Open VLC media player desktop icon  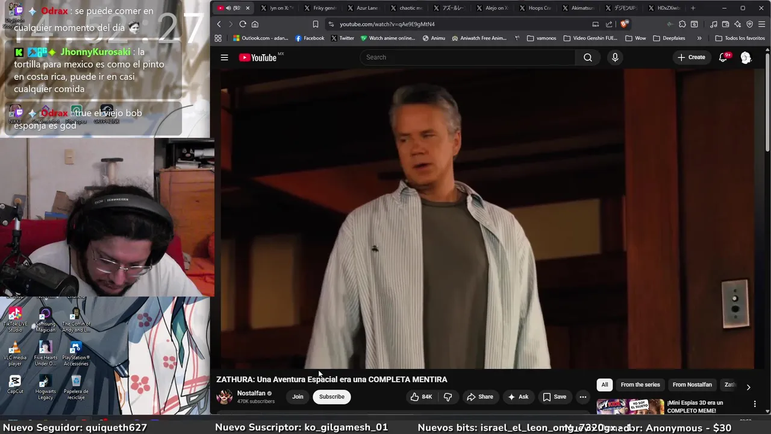point(15,354)
